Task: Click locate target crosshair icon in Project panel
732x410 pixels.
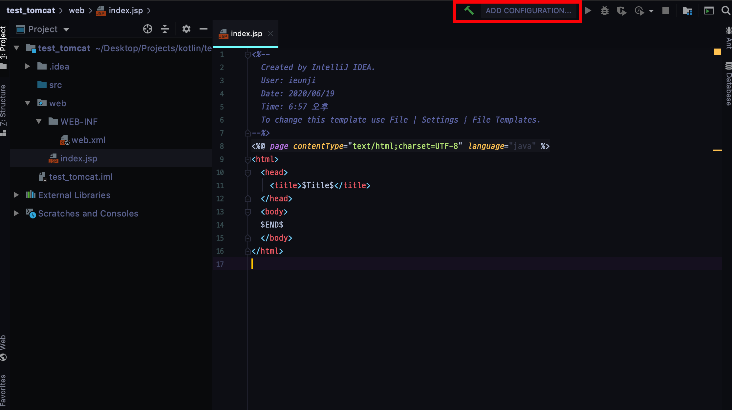Action: pyautogui.click(x=148, y=29)
